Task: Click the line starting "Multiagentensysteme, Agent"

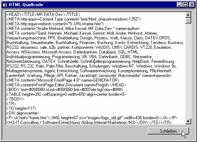Action: (89, 71)
